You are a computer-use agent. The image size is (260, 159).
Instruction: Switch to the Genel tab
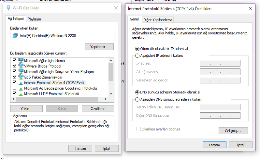point(134,19)
